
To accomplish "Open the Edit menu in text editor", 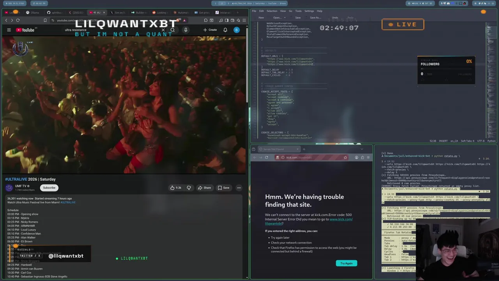I will [x=262, y=11].
